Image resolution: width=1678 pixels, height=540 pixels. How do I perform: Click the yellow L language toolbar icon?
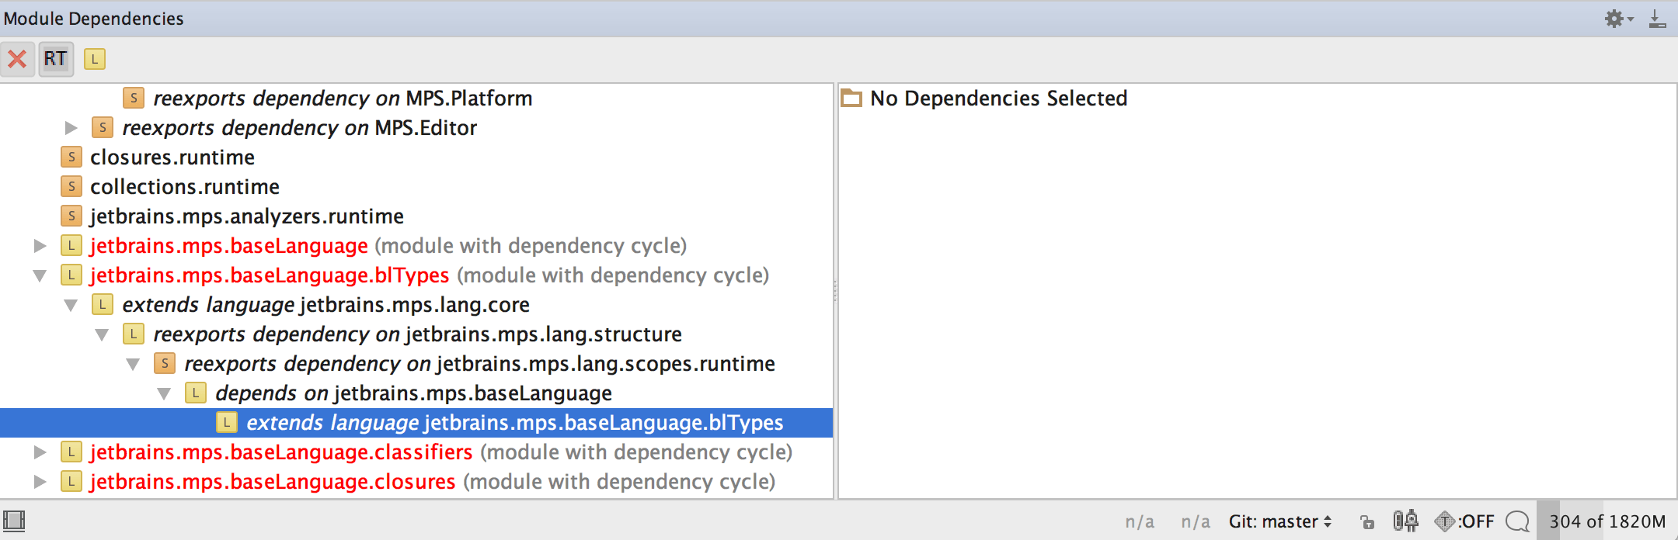point(95,59)
